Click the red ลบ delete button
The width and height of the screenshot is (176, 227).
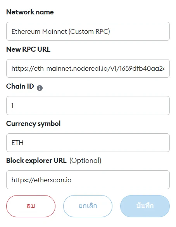31,206
